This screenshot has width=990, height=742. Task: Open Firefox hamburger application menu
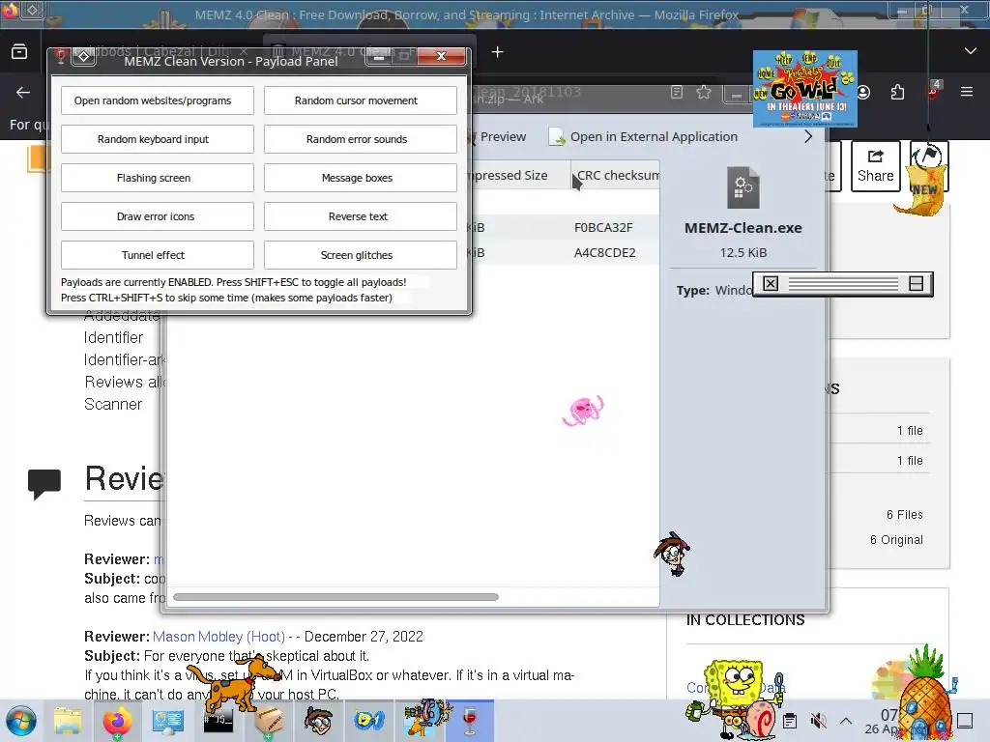pyautogui.click(x=967, y=92)
